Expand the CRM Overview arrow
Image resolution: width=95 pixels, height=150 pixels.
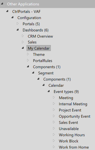[23, 36]
